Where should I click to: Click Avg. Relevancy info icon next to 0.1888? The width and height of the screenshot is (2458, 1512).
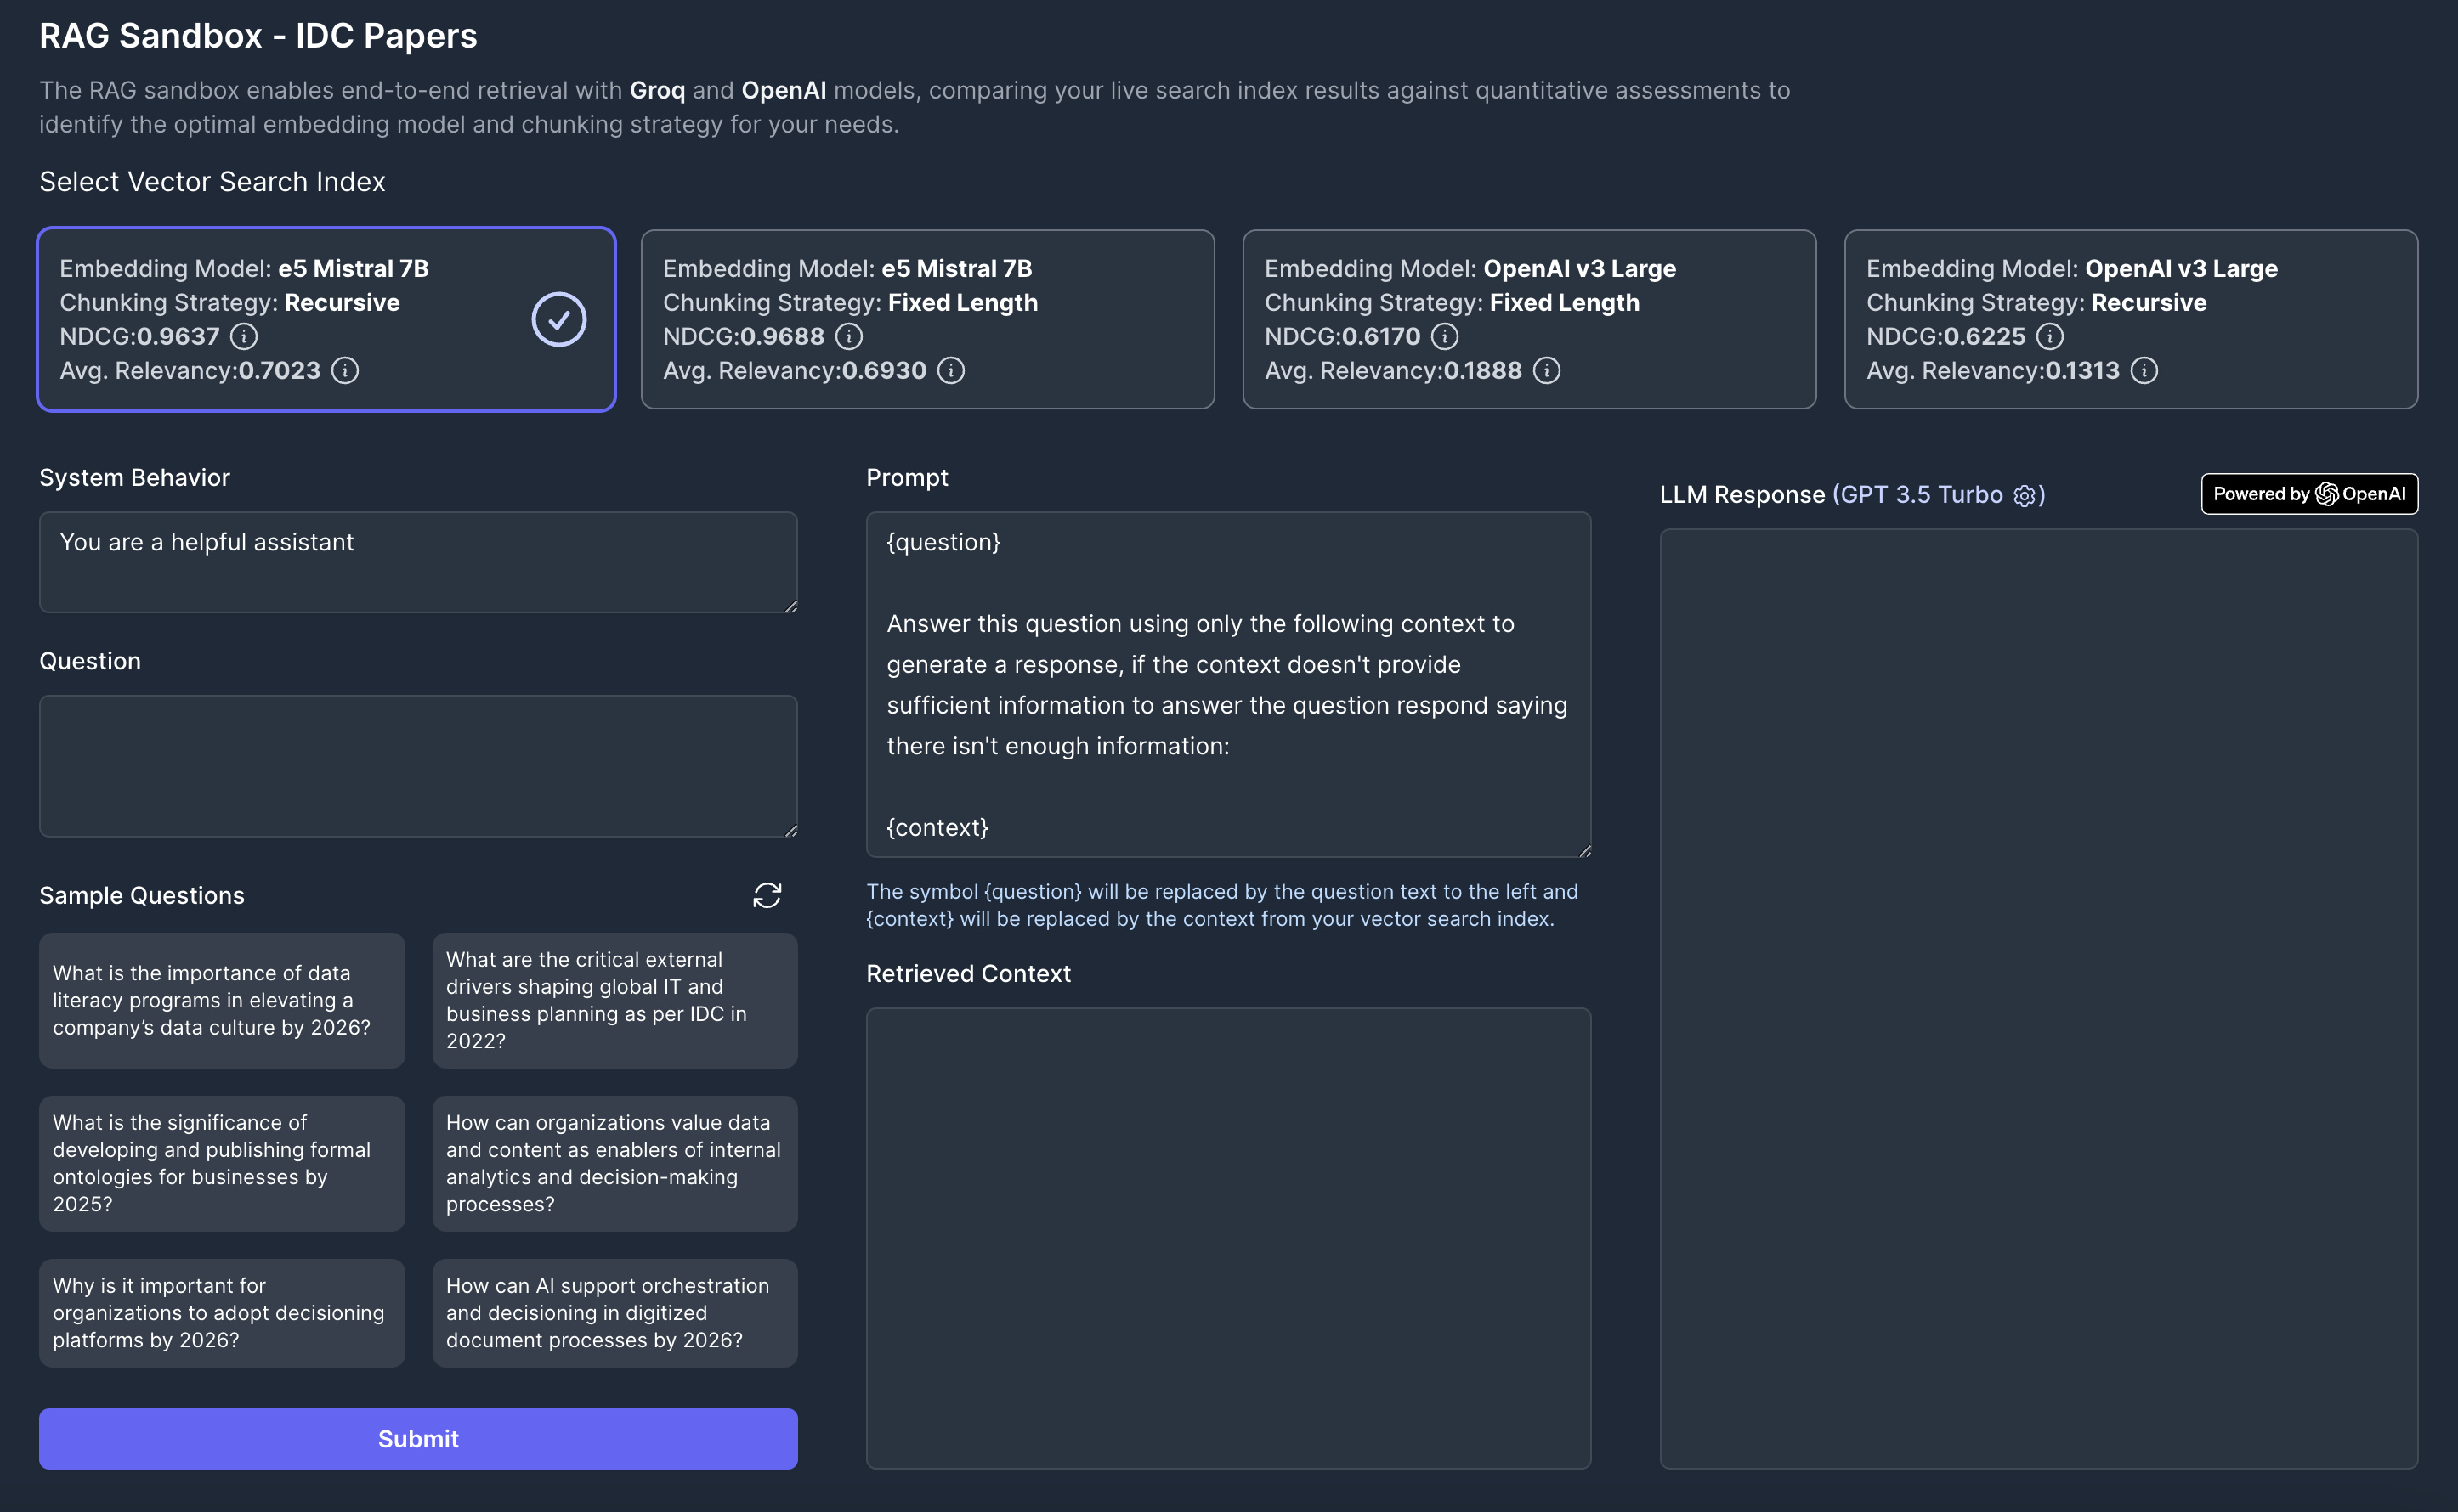[1547, 370]
